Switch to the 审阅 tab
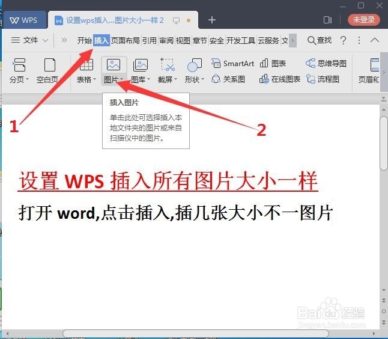 pos(166,40)
